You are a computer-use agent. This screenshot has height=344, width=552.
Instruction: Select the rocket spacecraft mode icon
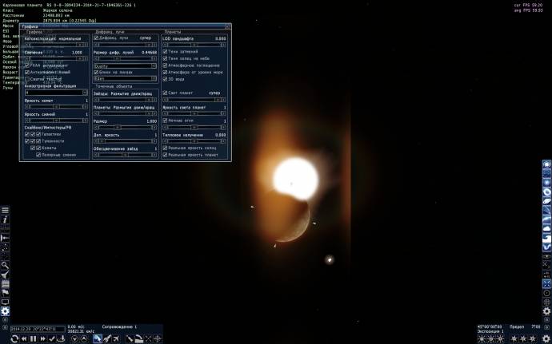pyautogui.click(x=107, y=338)
